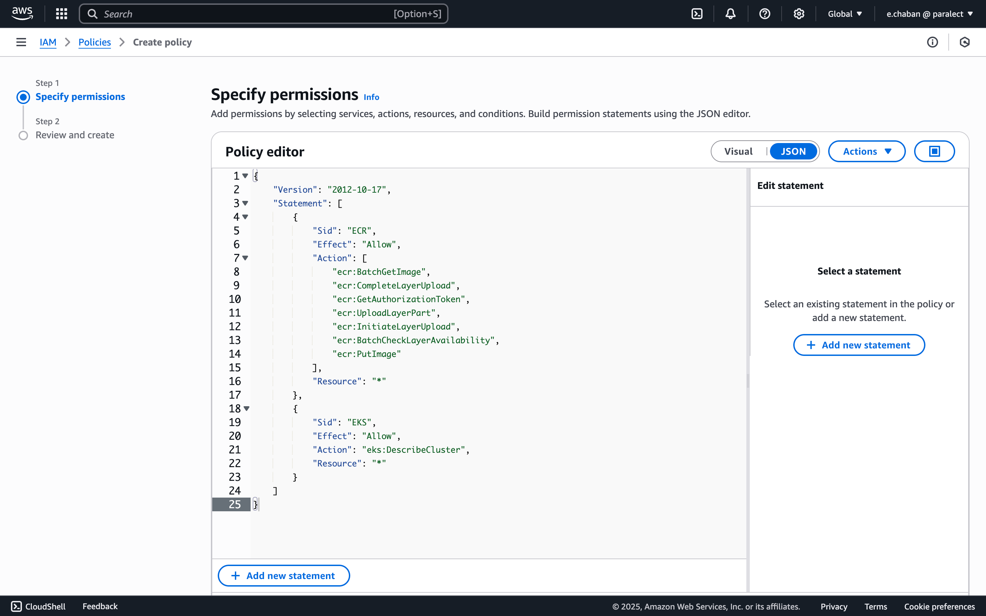The width and height of the screenshot is (986, 616).
Task: Click into the AWS search field
Action: pyautogui.click(x=244, y=14)
